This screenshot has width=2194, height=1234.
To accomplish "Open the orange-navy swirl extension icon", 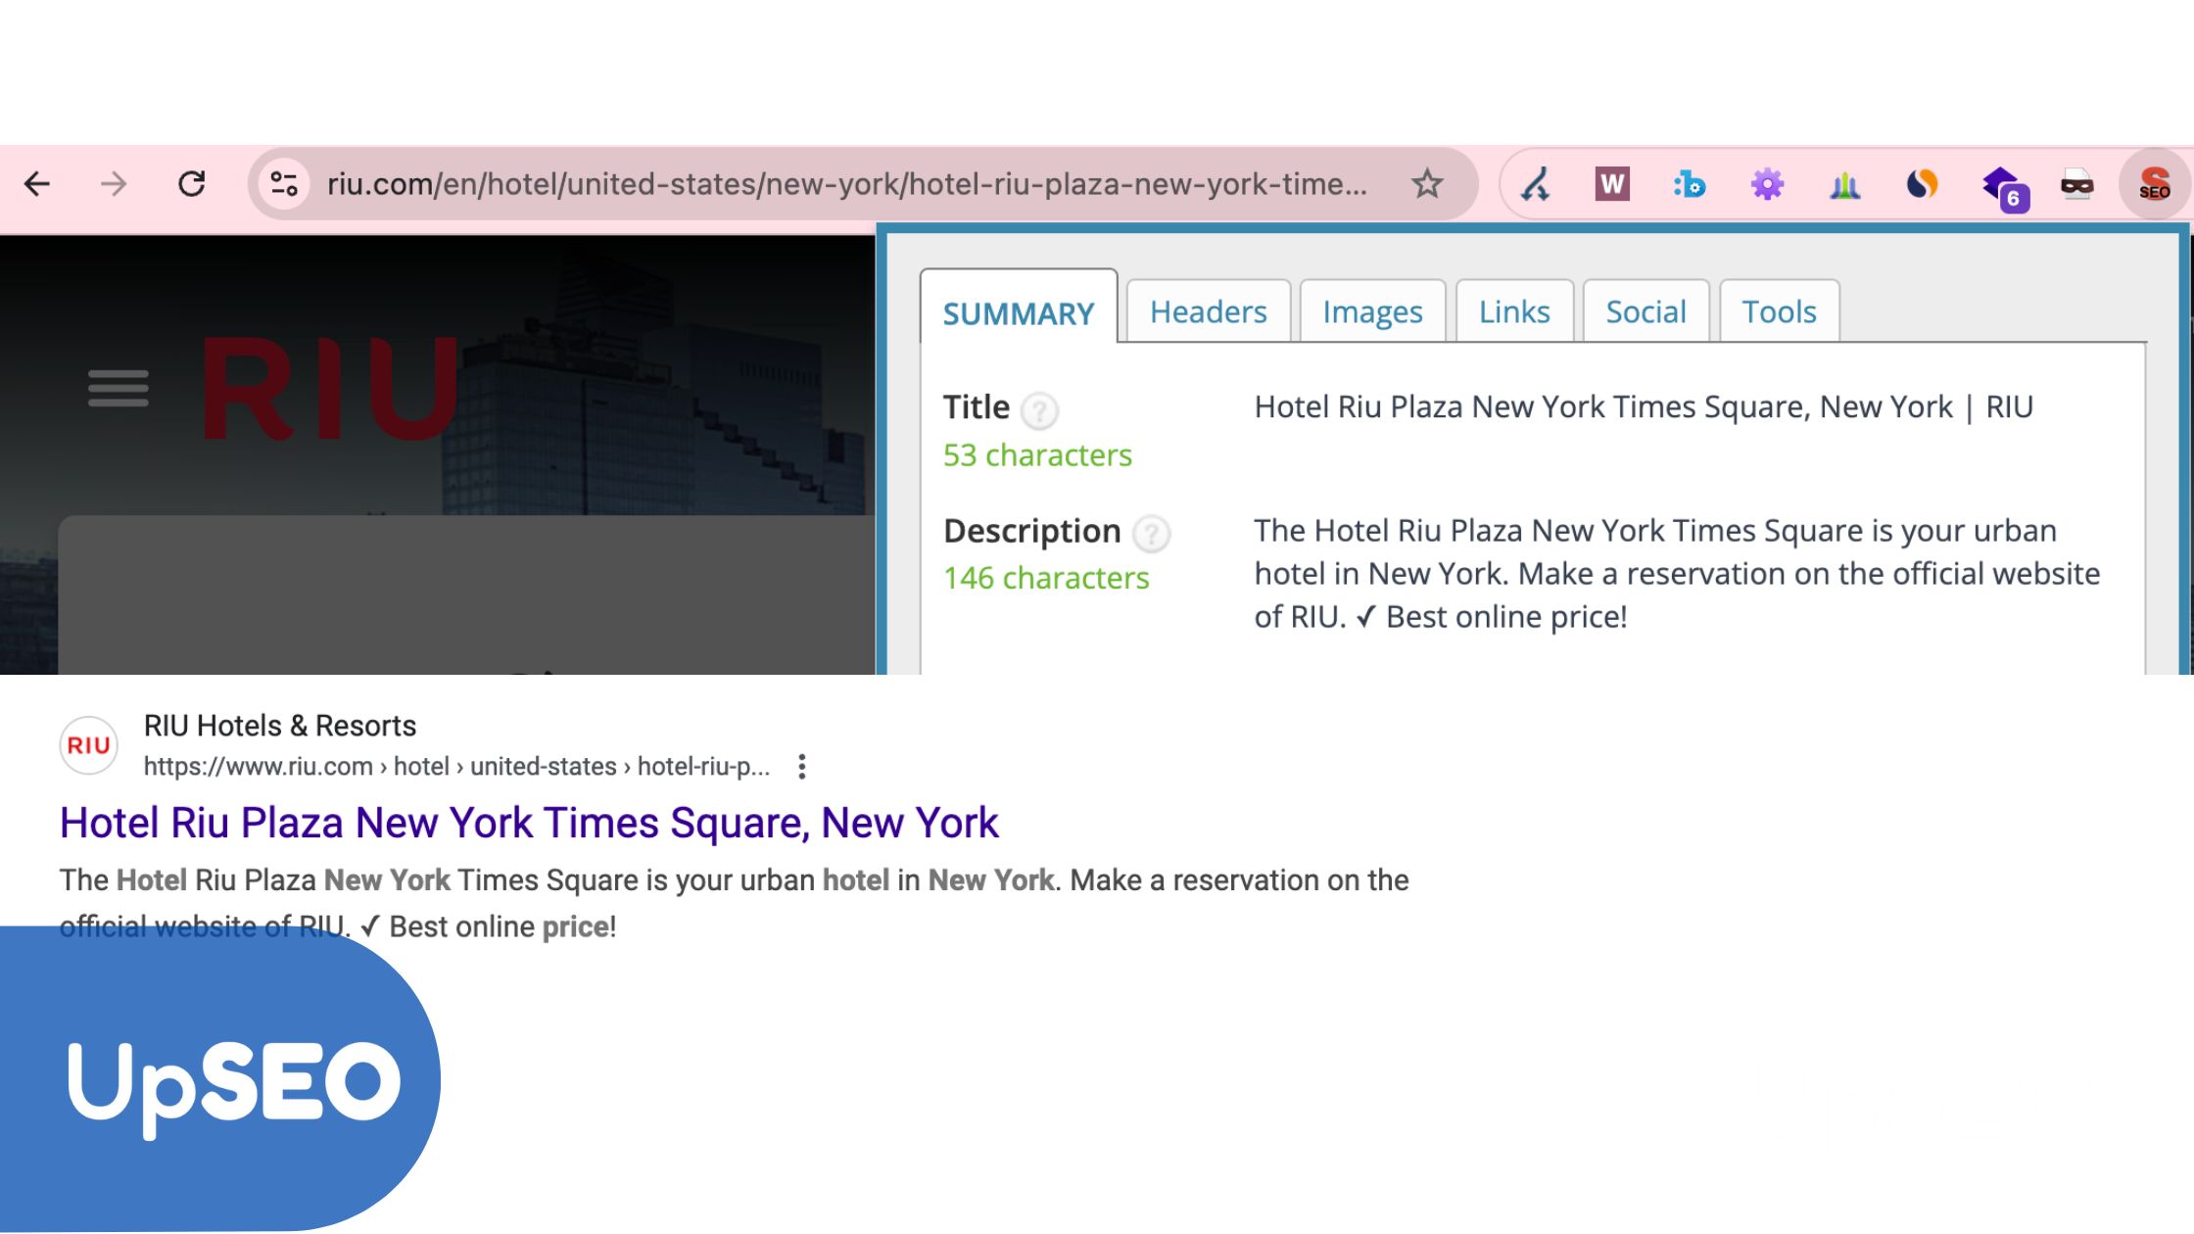I will (x=1922, y=184).
